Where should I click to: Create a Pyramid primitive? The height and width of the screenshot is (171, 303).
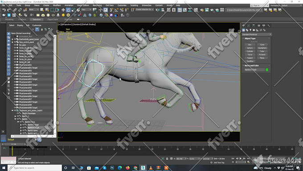[262, 54]
